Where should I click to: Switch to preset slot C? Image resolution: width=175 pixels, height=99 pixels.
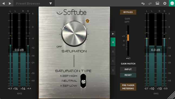(x=113, y=61)
